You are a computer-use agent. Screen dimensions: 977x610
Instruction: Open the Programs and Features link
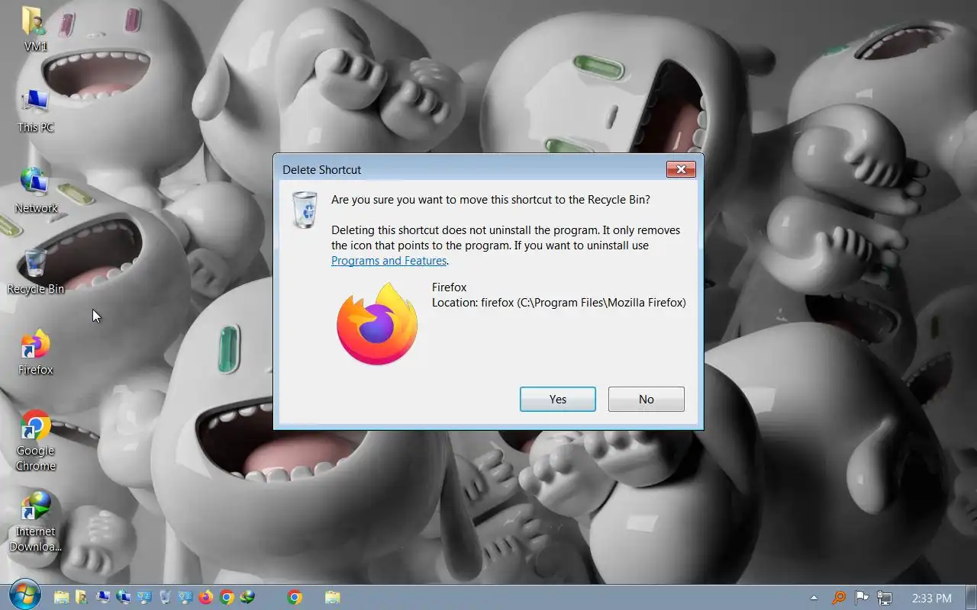point(389,261)
